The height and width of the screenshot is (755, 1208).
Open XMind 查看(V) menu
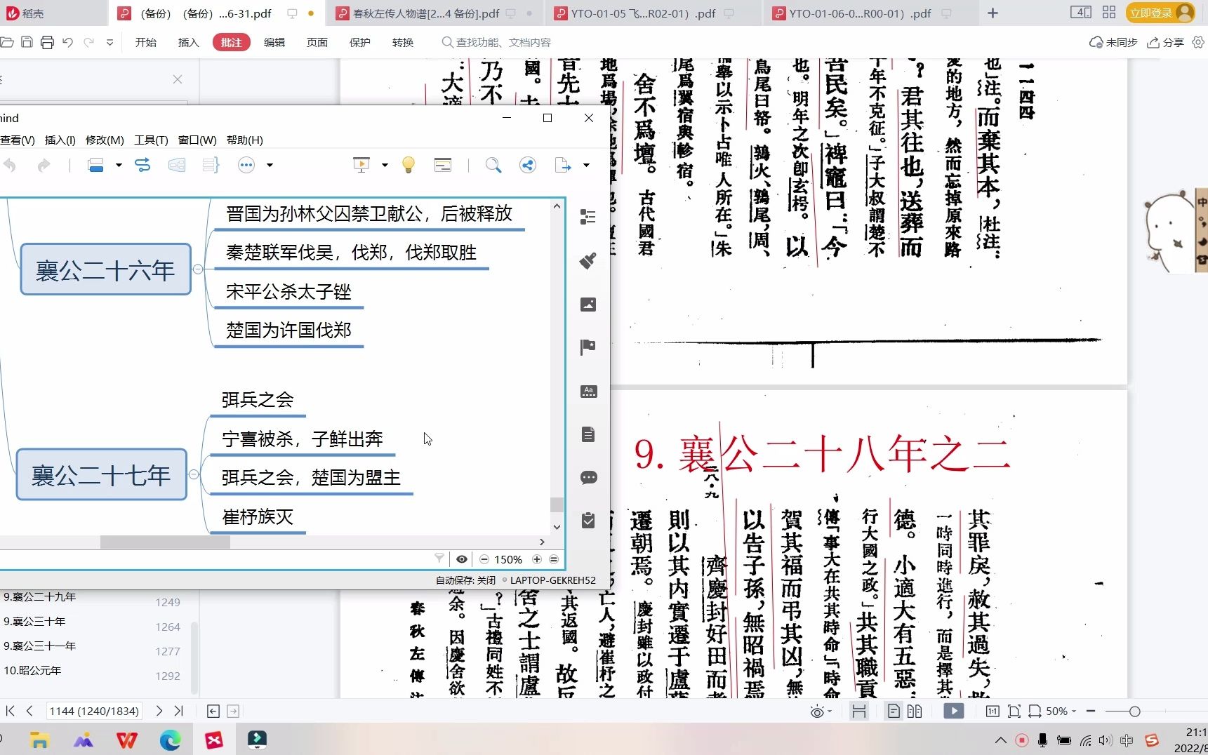tap(18, 140)
